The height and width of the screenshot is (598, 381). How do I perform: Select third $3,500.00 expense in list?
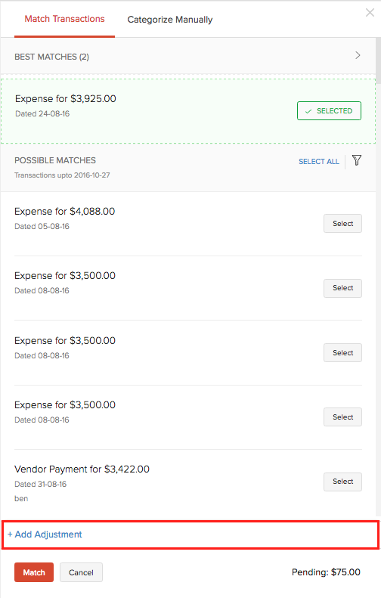pos(342,417)
